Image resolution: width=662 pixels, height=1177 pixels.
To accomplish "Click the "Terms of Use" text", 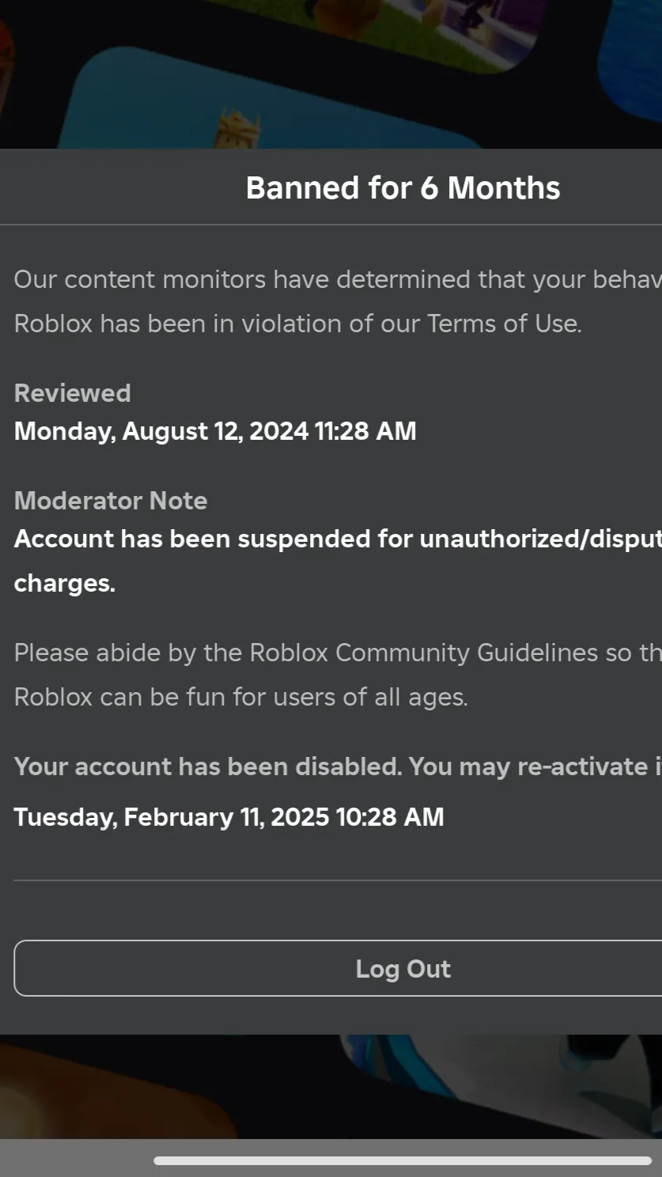I will coord(504,324).
